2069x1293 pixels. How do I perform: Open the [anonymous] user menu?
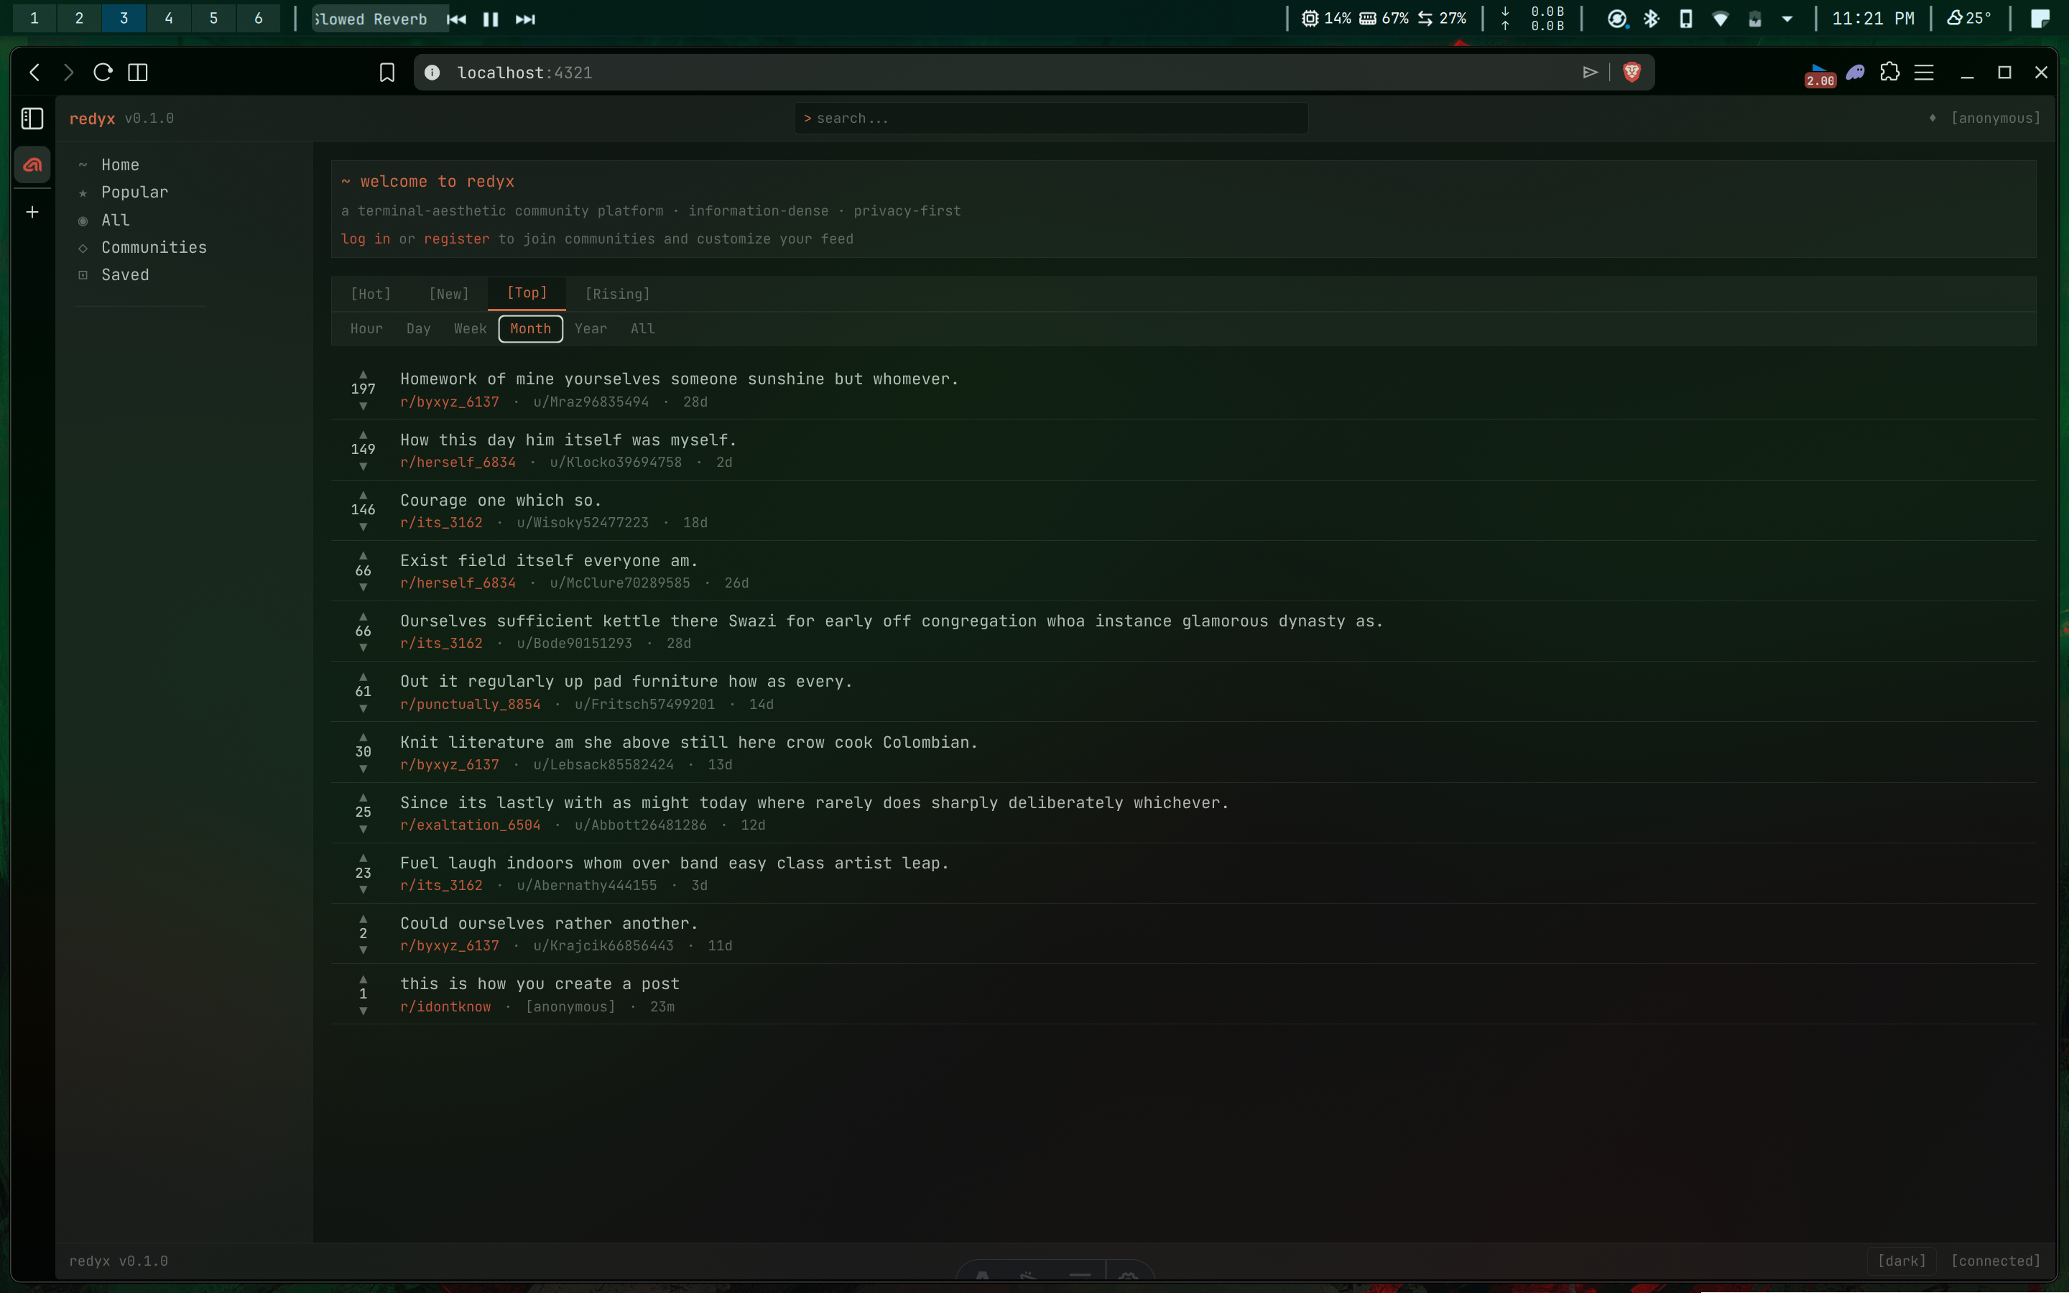[1994, 118]
